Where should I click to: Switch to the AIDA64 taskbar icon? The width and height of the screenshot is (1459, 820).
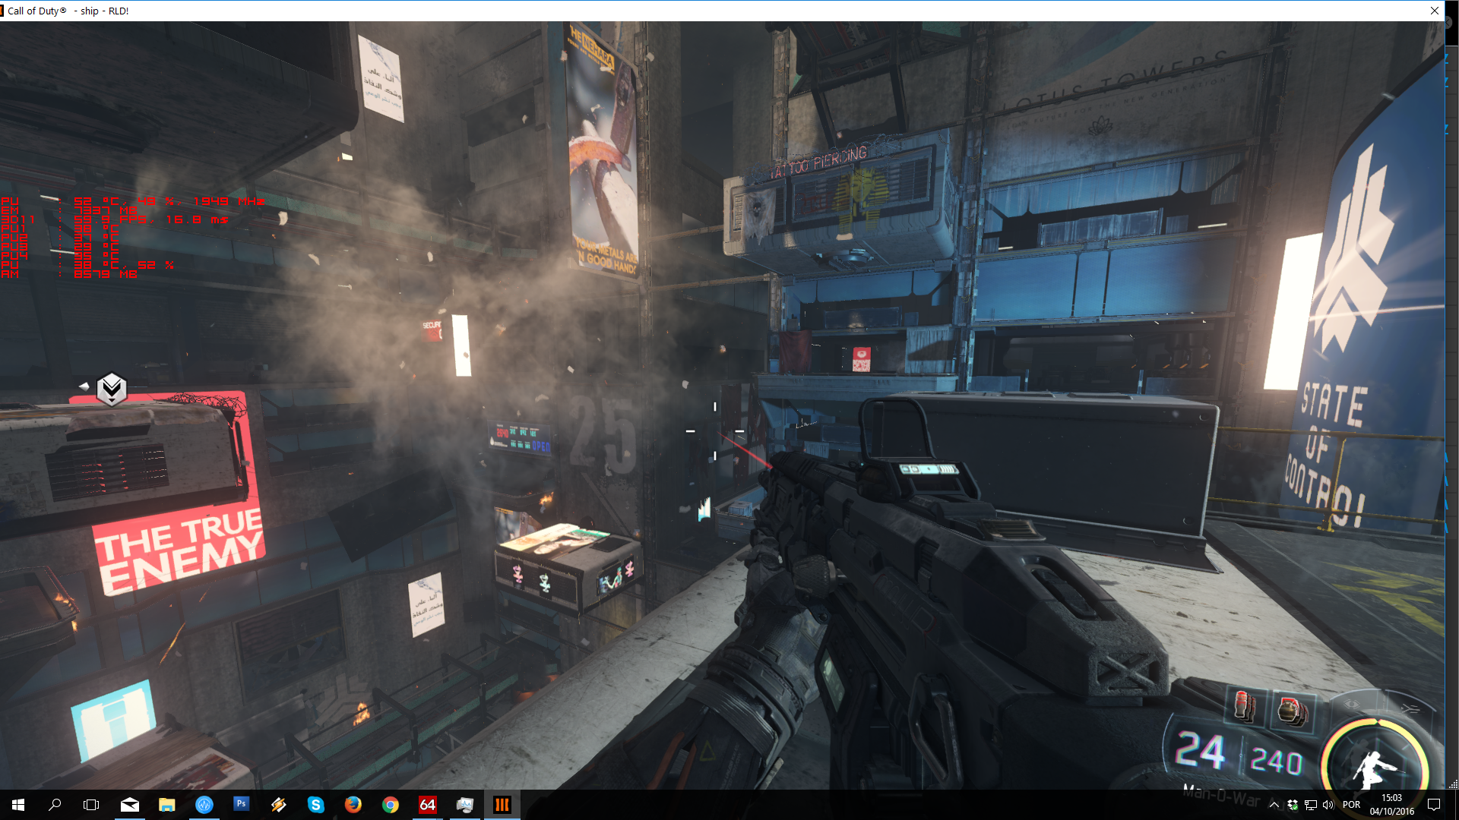[428, 805]
